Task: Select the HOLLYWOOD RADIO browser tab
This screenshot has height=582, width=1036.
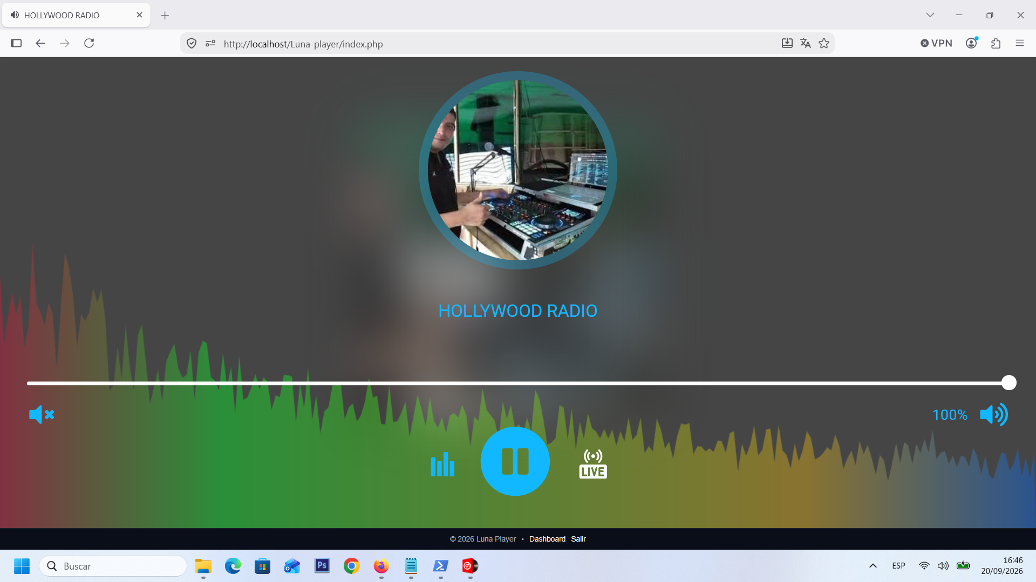Action: tap(76, 15)
